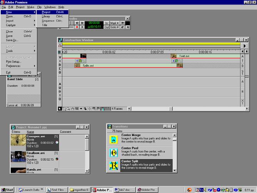This screenshot has width=257, height=193.
Task: Click the timeline scroll right arrow
Action: [247, 109]
